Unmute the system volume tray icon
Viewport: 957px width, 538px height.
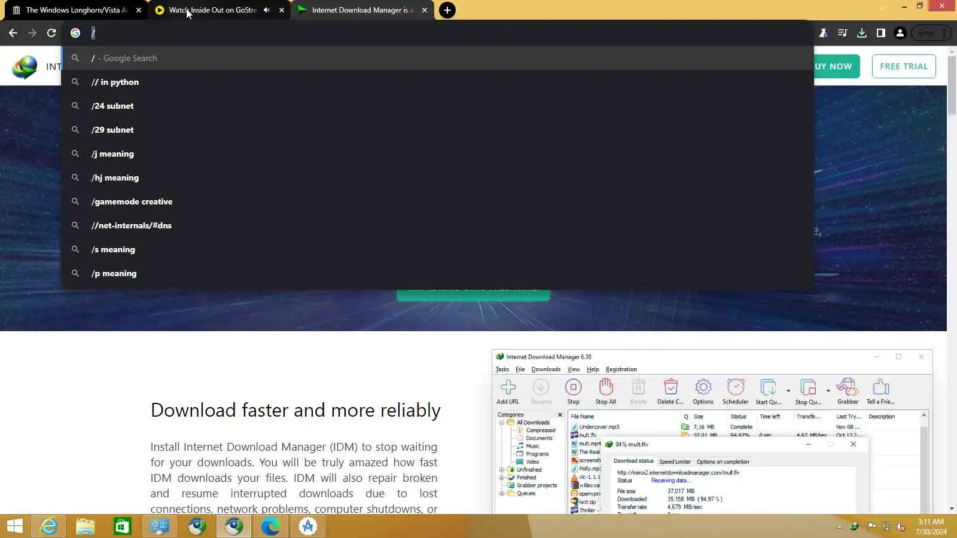[900, 527]
